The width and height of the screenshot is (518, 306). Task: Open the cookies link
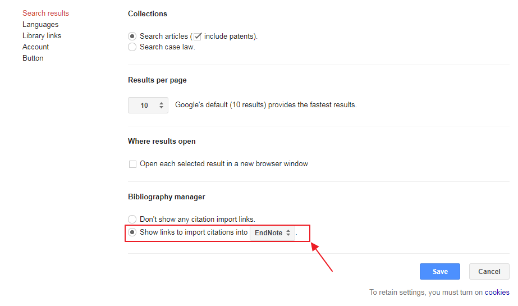click(x=497, y=293)
